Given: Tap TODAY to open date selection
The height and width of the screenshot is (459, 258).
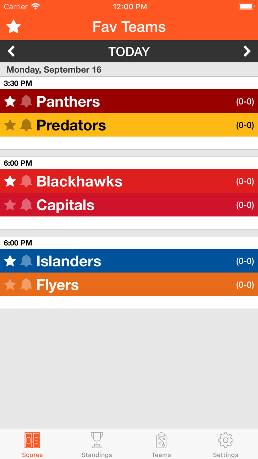Looking at the screenshot, I should pyautogui.click(x=129, y=51).
